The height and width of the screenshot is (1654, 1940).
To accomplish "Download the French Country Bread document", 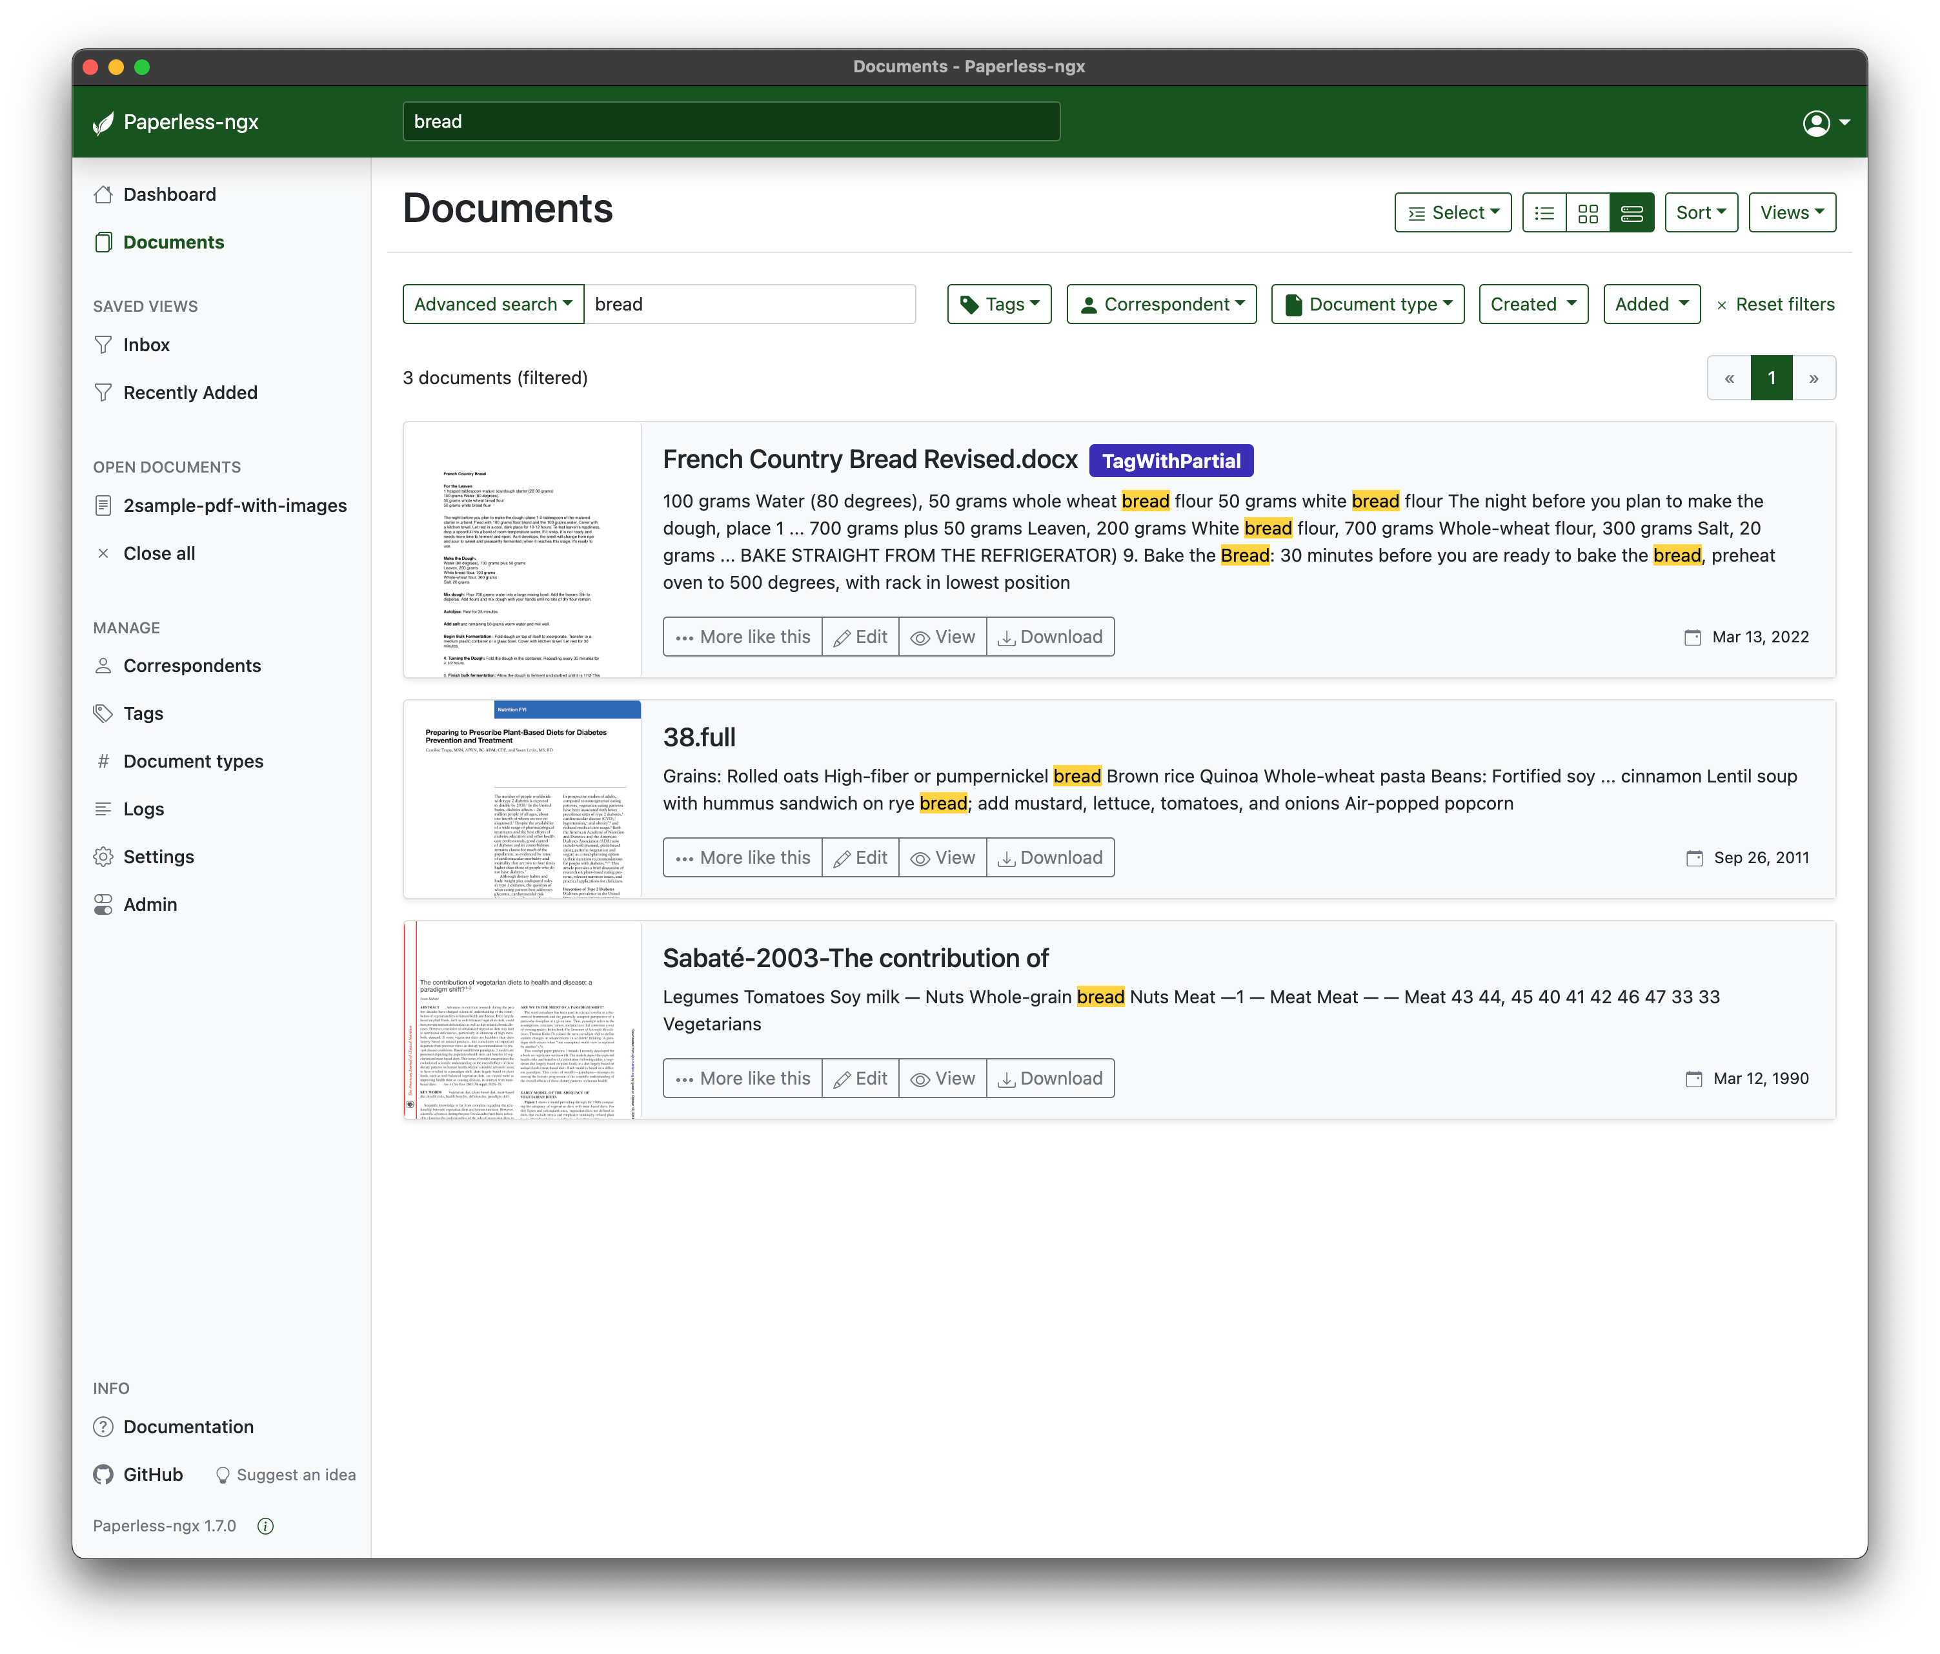I will [x=1051, y=637].
